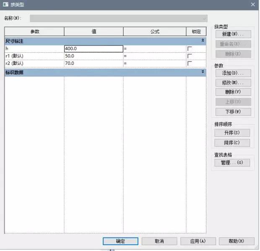Select the parameter name h
This screenshot has height=251, width=260.
pos(34,49)
